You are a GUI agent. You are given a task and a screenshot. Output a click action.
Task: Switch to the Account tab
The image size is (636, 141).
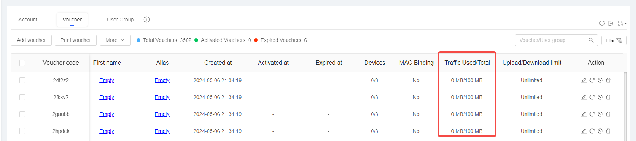tap(28, 20)
